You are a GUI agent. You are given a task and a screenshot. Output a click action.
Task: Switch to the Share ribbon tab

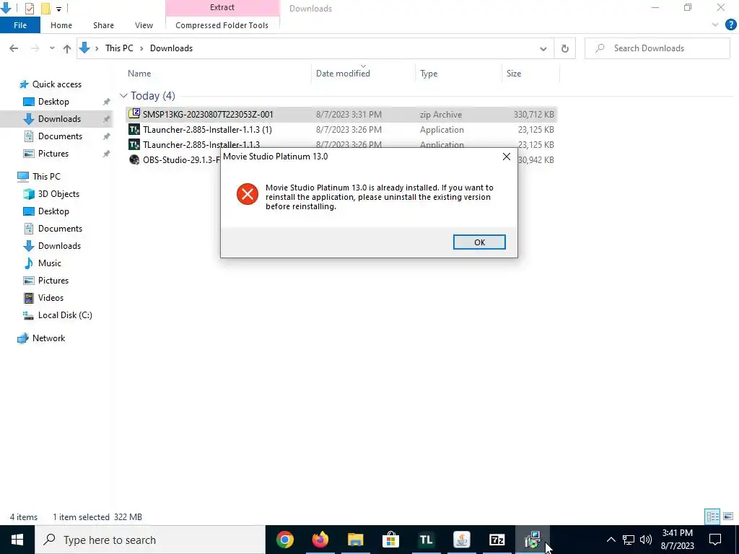click(103, 25)
